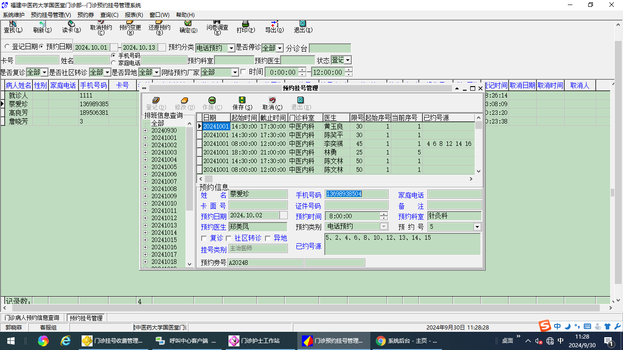Check the 复诊 checkbox
Screen dimensions: 623x350
click(204, 238)
